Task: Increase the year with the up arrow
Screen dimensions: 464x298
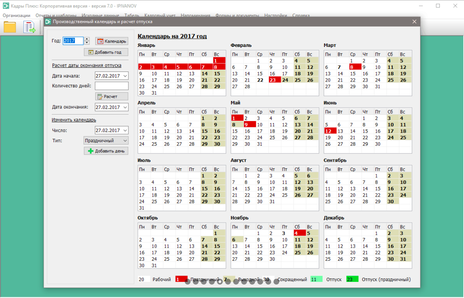Action: [x=87, y=39]
